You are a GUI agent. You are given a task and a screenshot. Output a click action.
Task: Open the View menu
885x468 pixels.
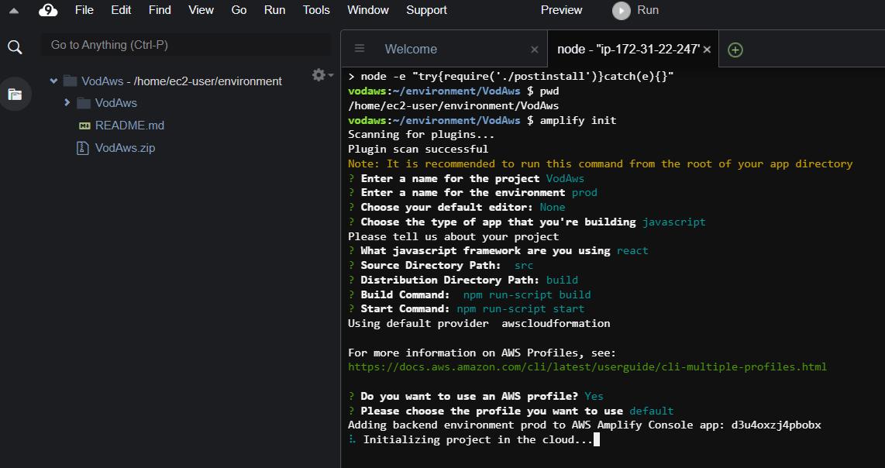[x=201, y=10]
